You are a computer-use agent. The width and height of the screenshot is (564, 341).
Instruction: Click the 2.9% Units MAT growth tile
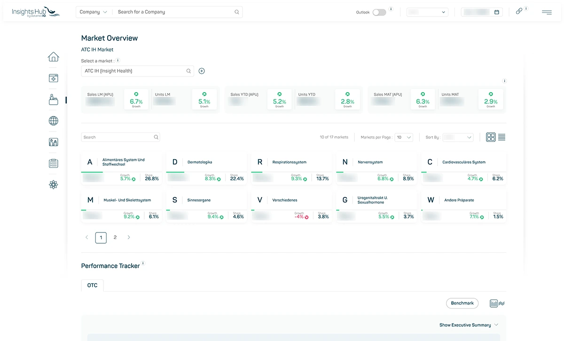click(x=491, y=100)
